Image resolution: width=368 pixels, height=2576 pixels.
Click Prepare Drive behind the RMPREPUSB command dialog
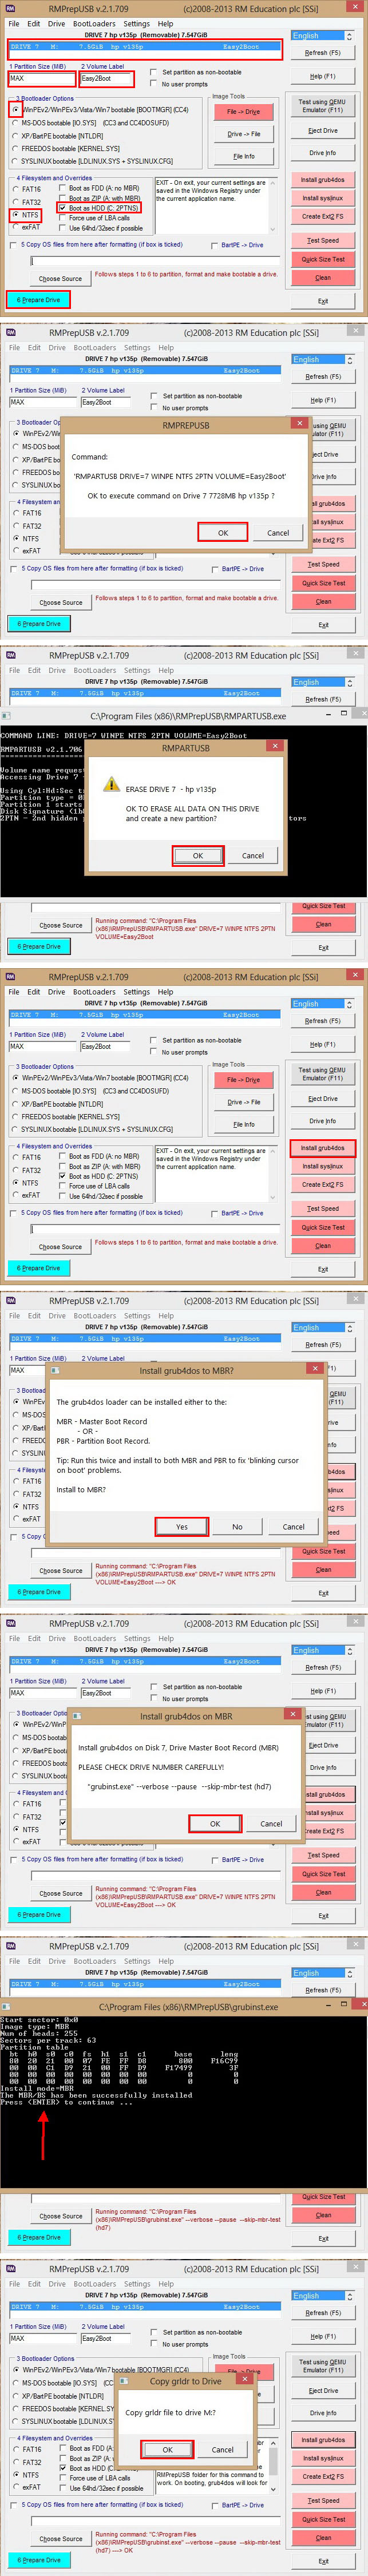[x=38, y=623]
